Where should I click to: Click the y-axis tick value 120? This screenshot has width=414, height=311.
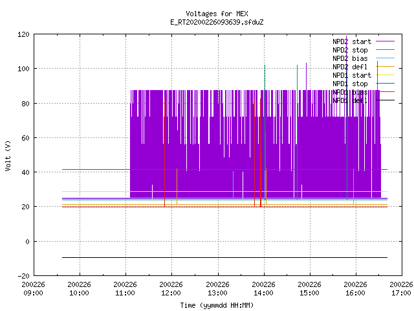coord(23,34)
